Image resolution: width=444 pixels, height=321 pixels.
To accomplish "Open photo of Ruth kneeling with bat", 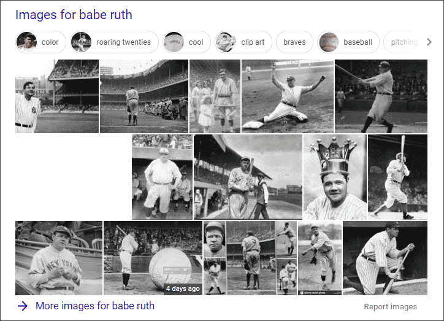I will [x=385, y=258].
